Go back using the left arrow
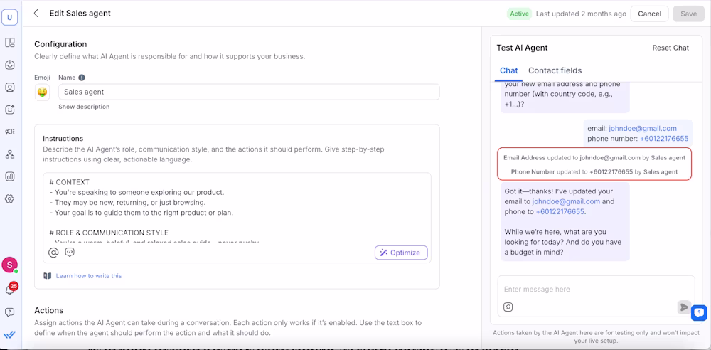 (36, 14)
